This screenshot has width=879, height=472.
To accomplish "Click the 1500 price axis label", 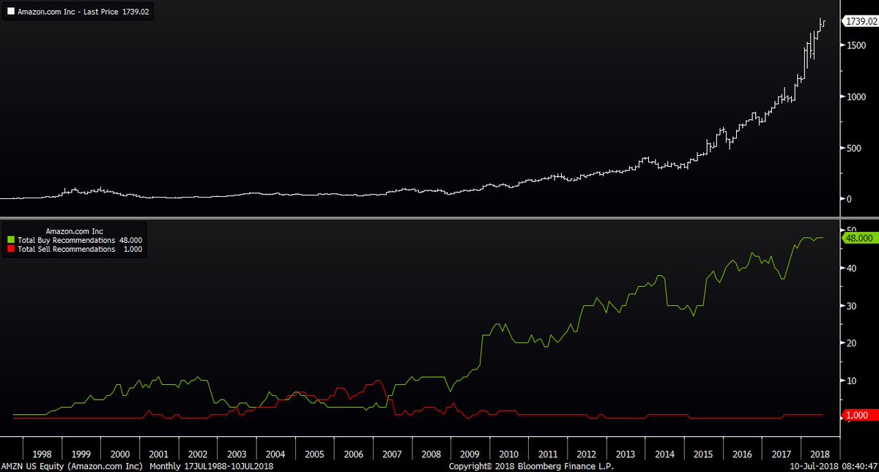I will (x=856, y=45).
